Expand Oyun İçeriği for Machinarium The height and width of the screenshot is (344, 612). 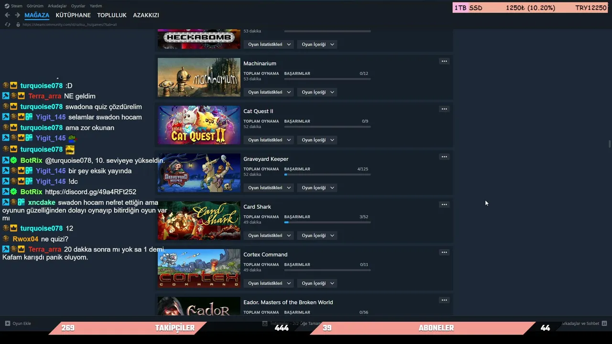317,92
